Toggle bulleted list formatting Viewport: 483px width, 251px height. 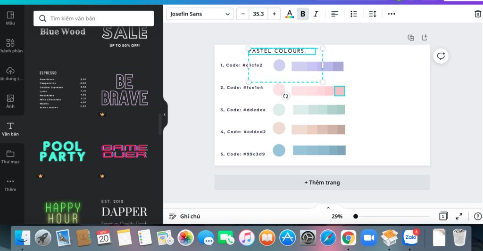pos(354,14)
